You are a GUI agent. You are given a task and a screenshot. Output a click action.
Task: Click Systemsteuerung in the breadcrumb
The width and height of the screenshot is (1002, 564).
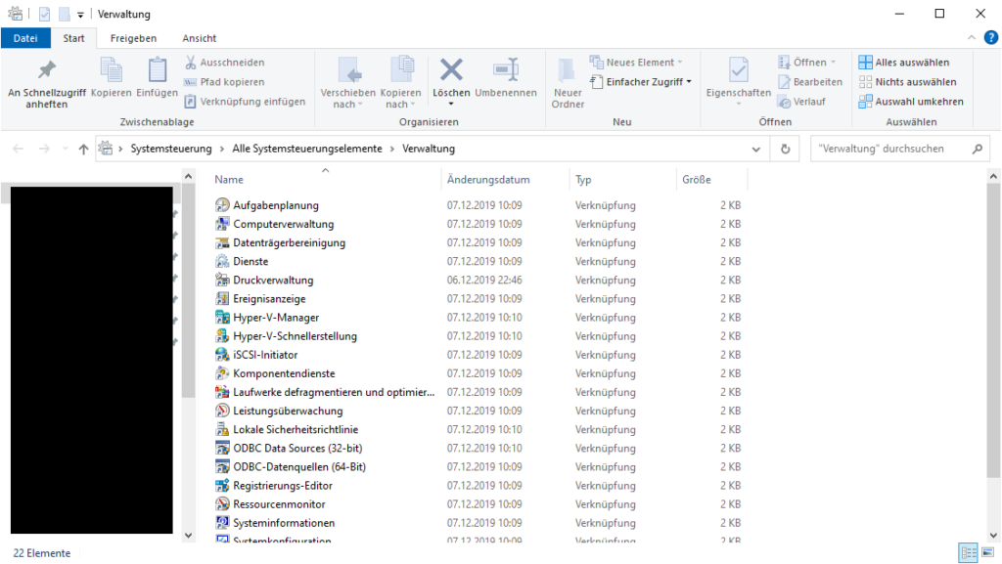click(x=170, y=149)
